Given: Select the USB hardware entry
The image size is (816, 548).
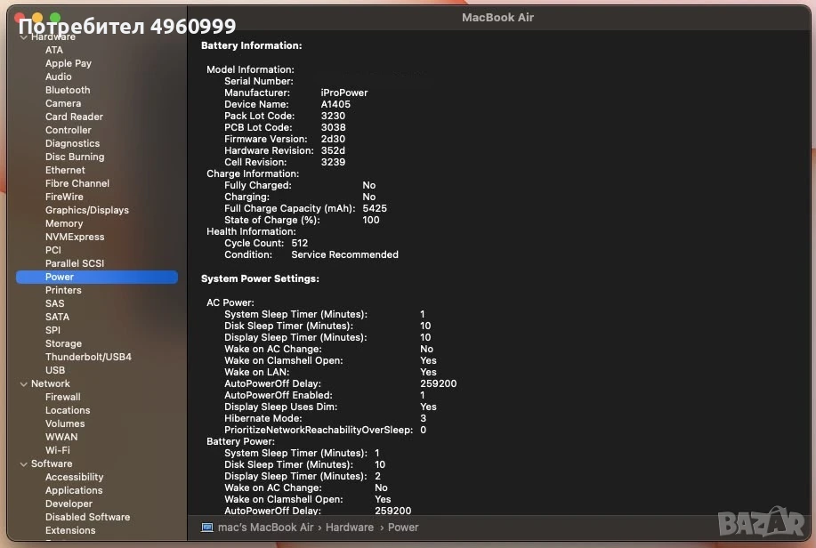Looking at the screenshot, I should (x=55, y=370).
